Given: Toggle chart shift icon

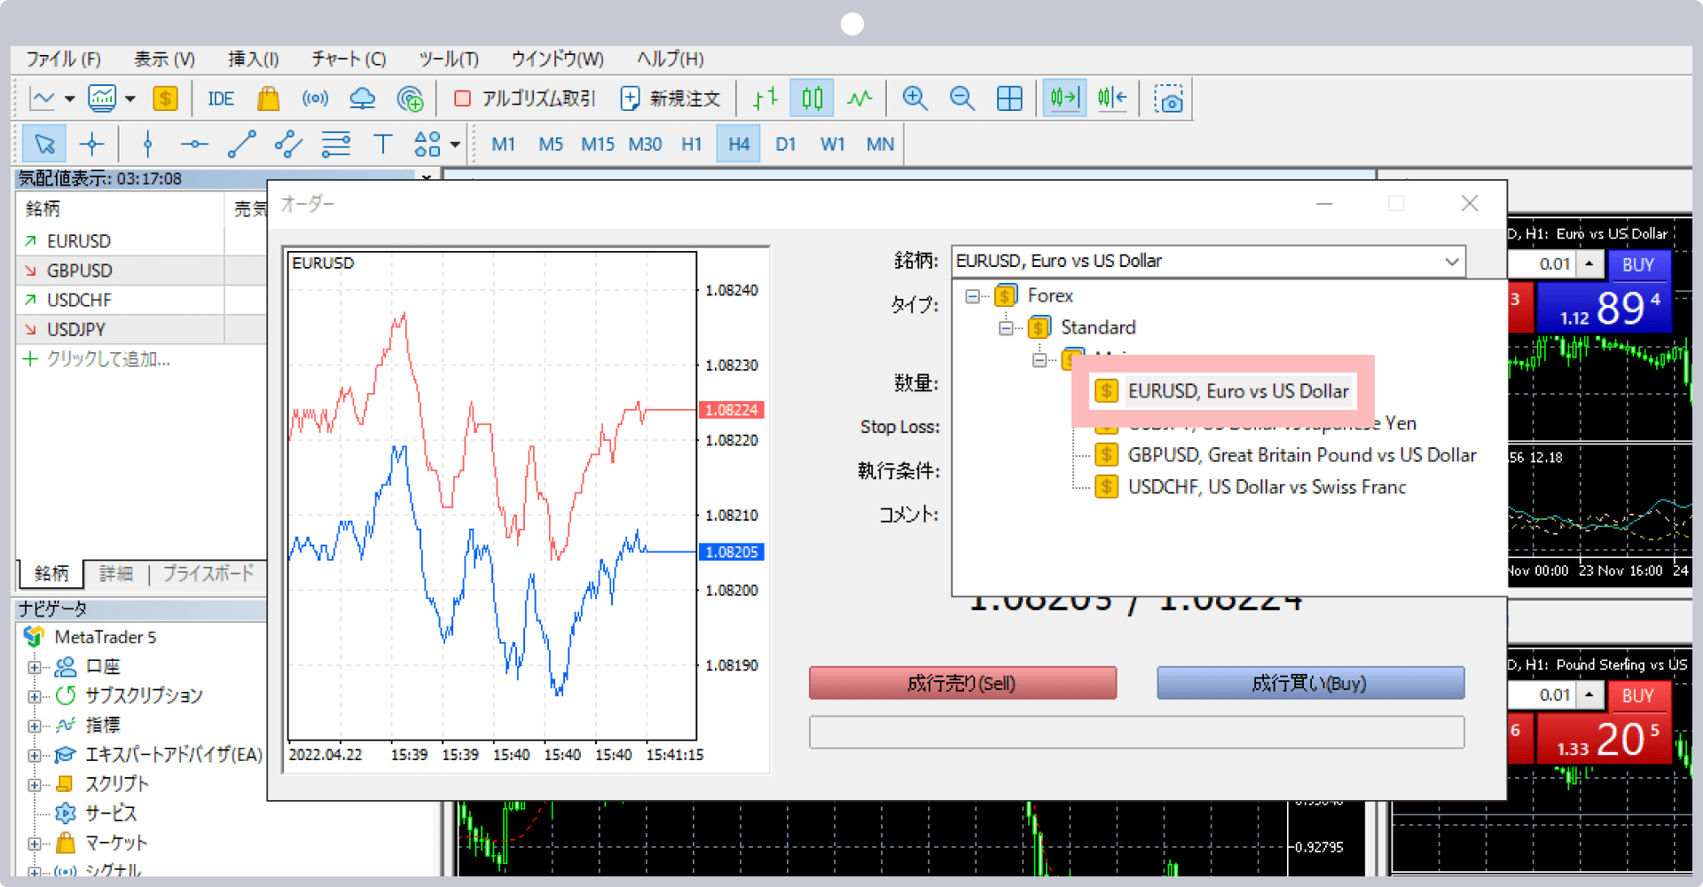Looking at the screenshot, I should pyautogui.click(x=1111, y=98).
